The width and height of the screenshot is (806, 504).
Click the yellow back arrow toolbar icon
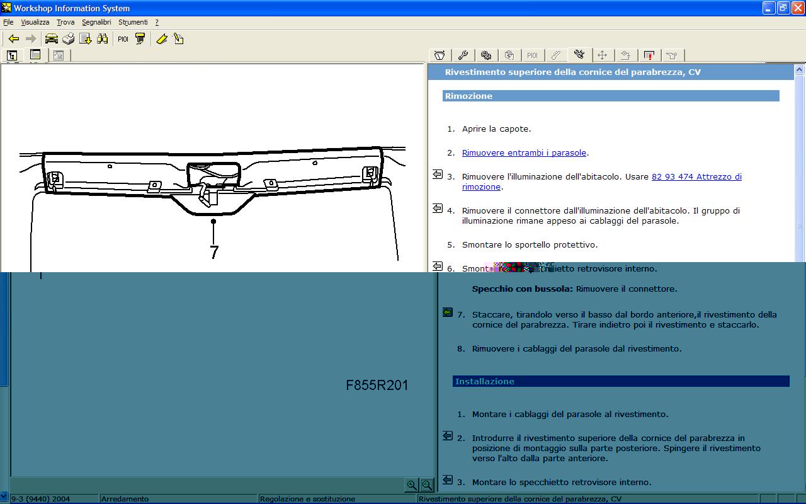pyautogui.click(x=13, y=39)
